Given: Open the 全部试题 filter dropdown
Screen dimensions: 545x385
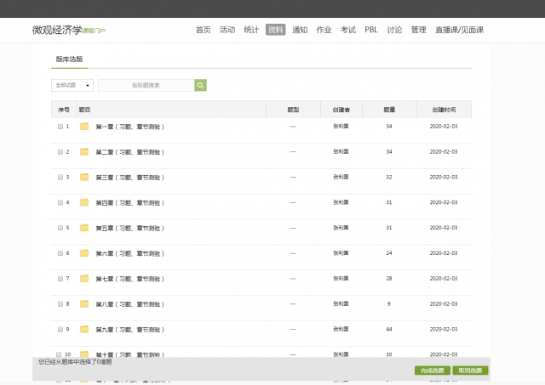Looking at the screenshot, I should (x=72, y=85).
